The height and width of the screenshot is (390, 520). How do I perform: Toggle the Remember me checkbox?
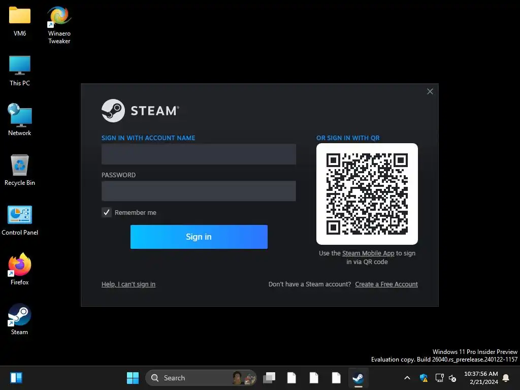coord(107,212)
